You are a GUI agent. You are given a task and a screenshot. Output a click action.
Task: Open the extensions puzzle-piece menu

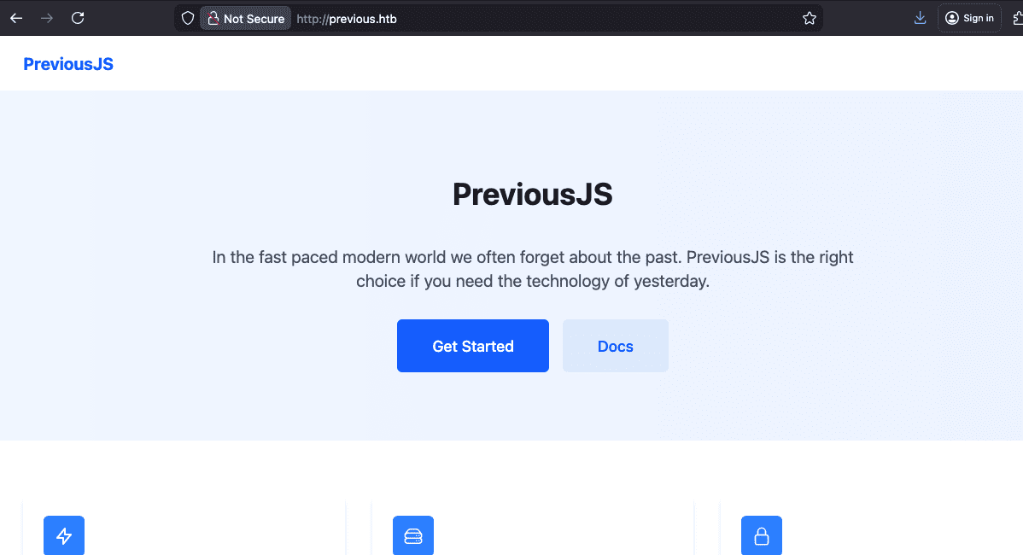(x=1016, y=18)
